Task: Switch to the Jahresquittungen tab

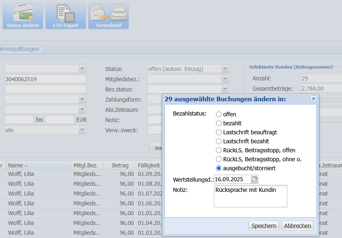Action: (20, 49)
